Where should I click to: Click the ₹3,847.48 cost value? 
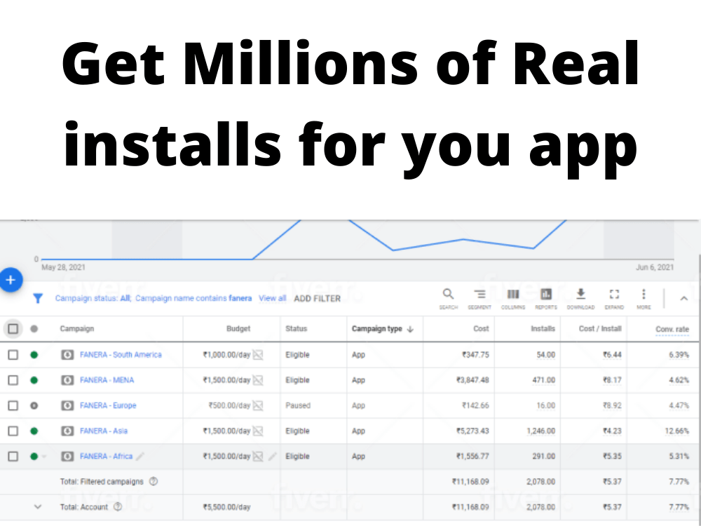(x=472, y=380)
